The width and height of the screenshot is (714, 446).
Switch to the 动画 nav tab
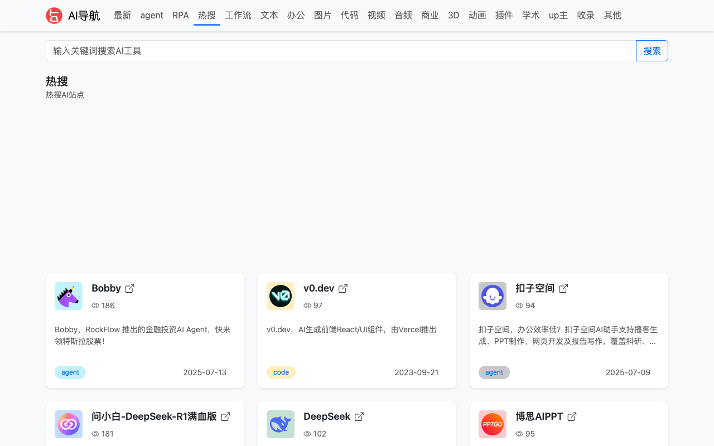pos(477,16)
